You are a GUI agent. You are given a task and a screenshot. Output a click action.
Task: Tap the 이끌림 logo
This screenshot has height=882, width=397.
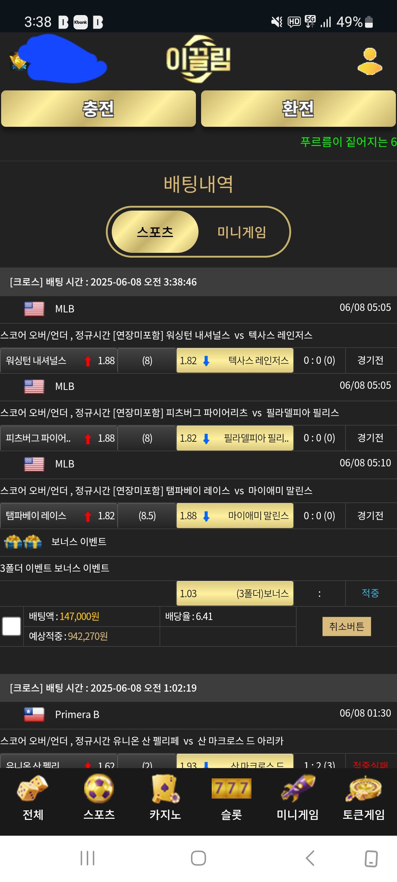198,59
